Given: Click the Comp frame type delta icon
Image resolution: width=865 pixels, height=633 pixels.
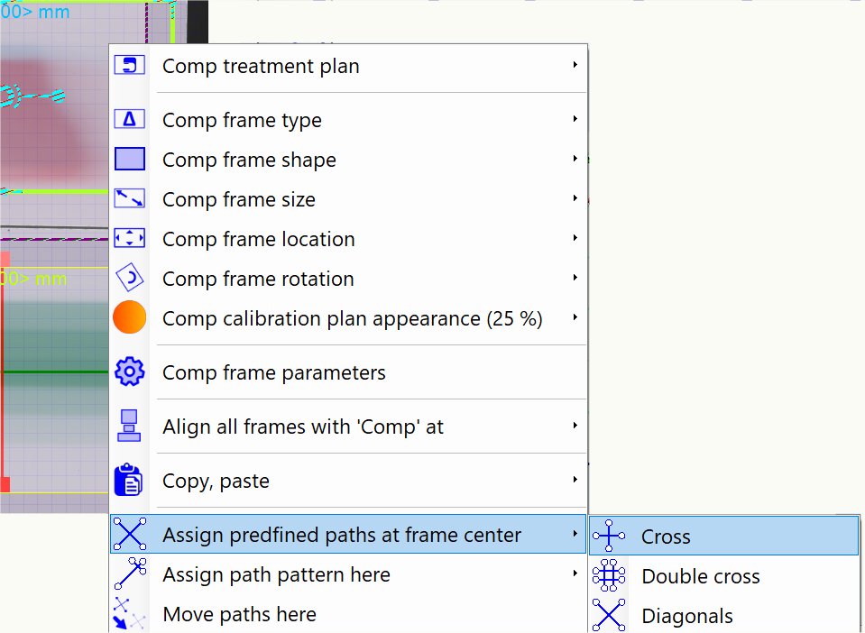Looking at the screenshot, I should coord(130,119).
